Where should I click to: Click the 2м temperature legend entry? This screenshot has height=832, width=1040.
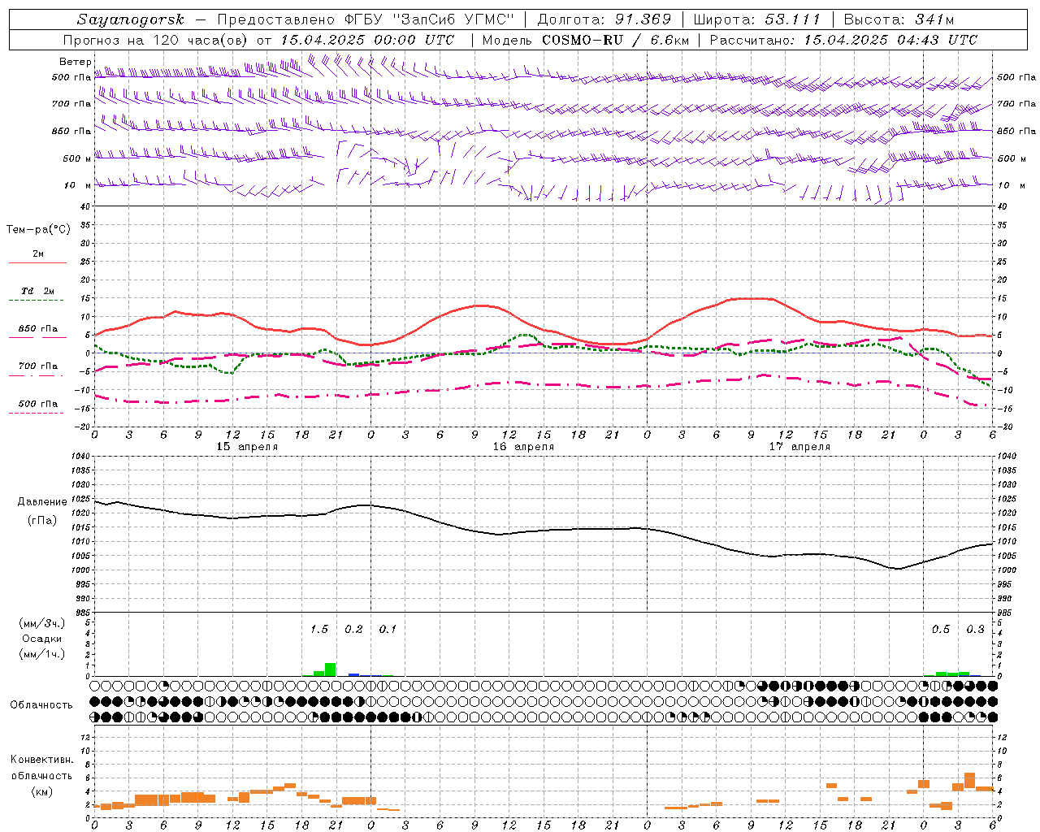[x=38, y=253]
